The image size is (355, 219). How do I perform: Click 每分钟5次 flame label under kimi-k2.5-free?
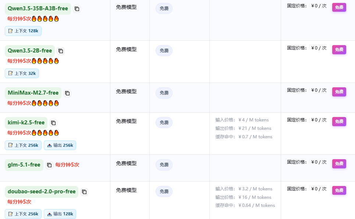click(33, 133)
